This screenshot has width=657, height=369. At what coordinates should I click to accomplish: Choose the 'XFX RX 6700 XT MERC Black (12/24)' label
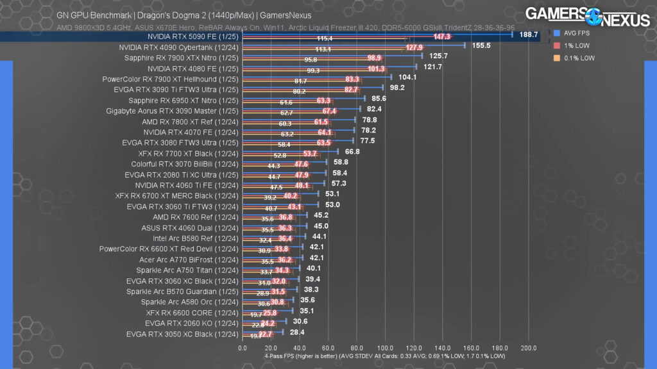(177, 196)
